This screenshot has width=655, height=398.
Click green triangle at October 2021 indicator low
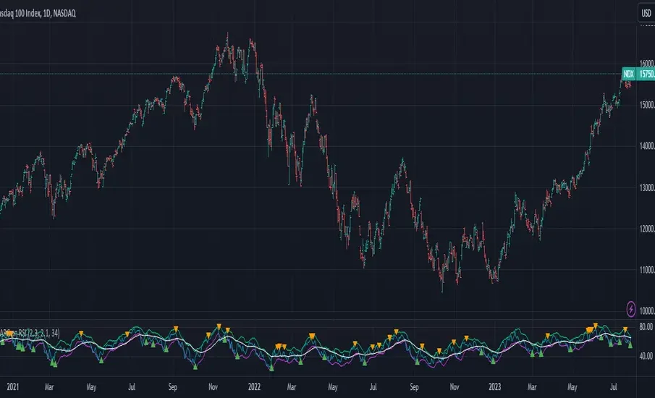pyautogui.click(x=194, y=366)
